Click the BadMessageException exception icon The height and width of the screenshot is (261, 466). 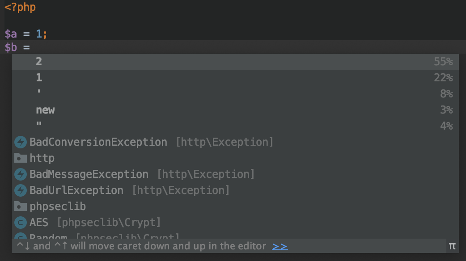click(x=21, y=174)
